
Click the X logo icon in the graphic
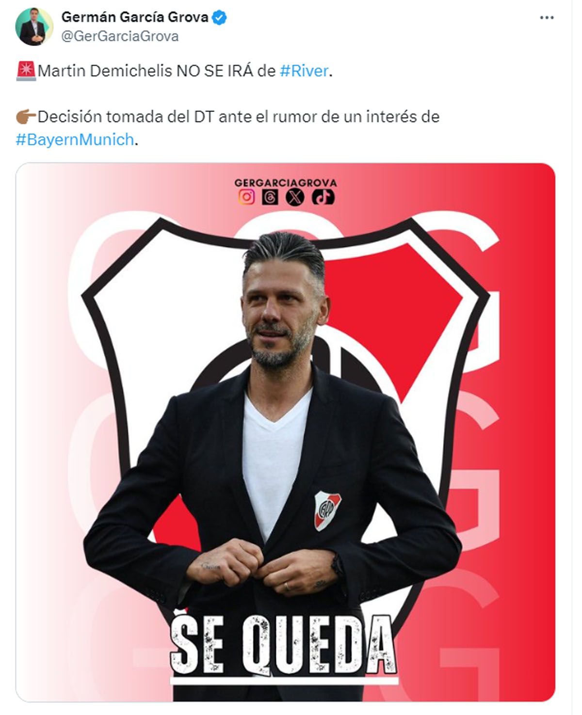click(x=295, y=197)
